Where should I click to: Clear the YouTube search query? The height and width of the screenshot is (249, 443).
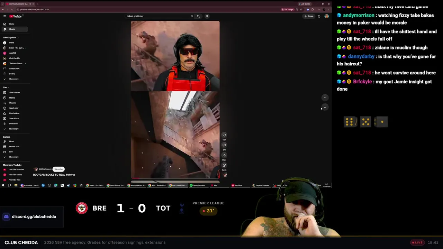coord(192,16)
